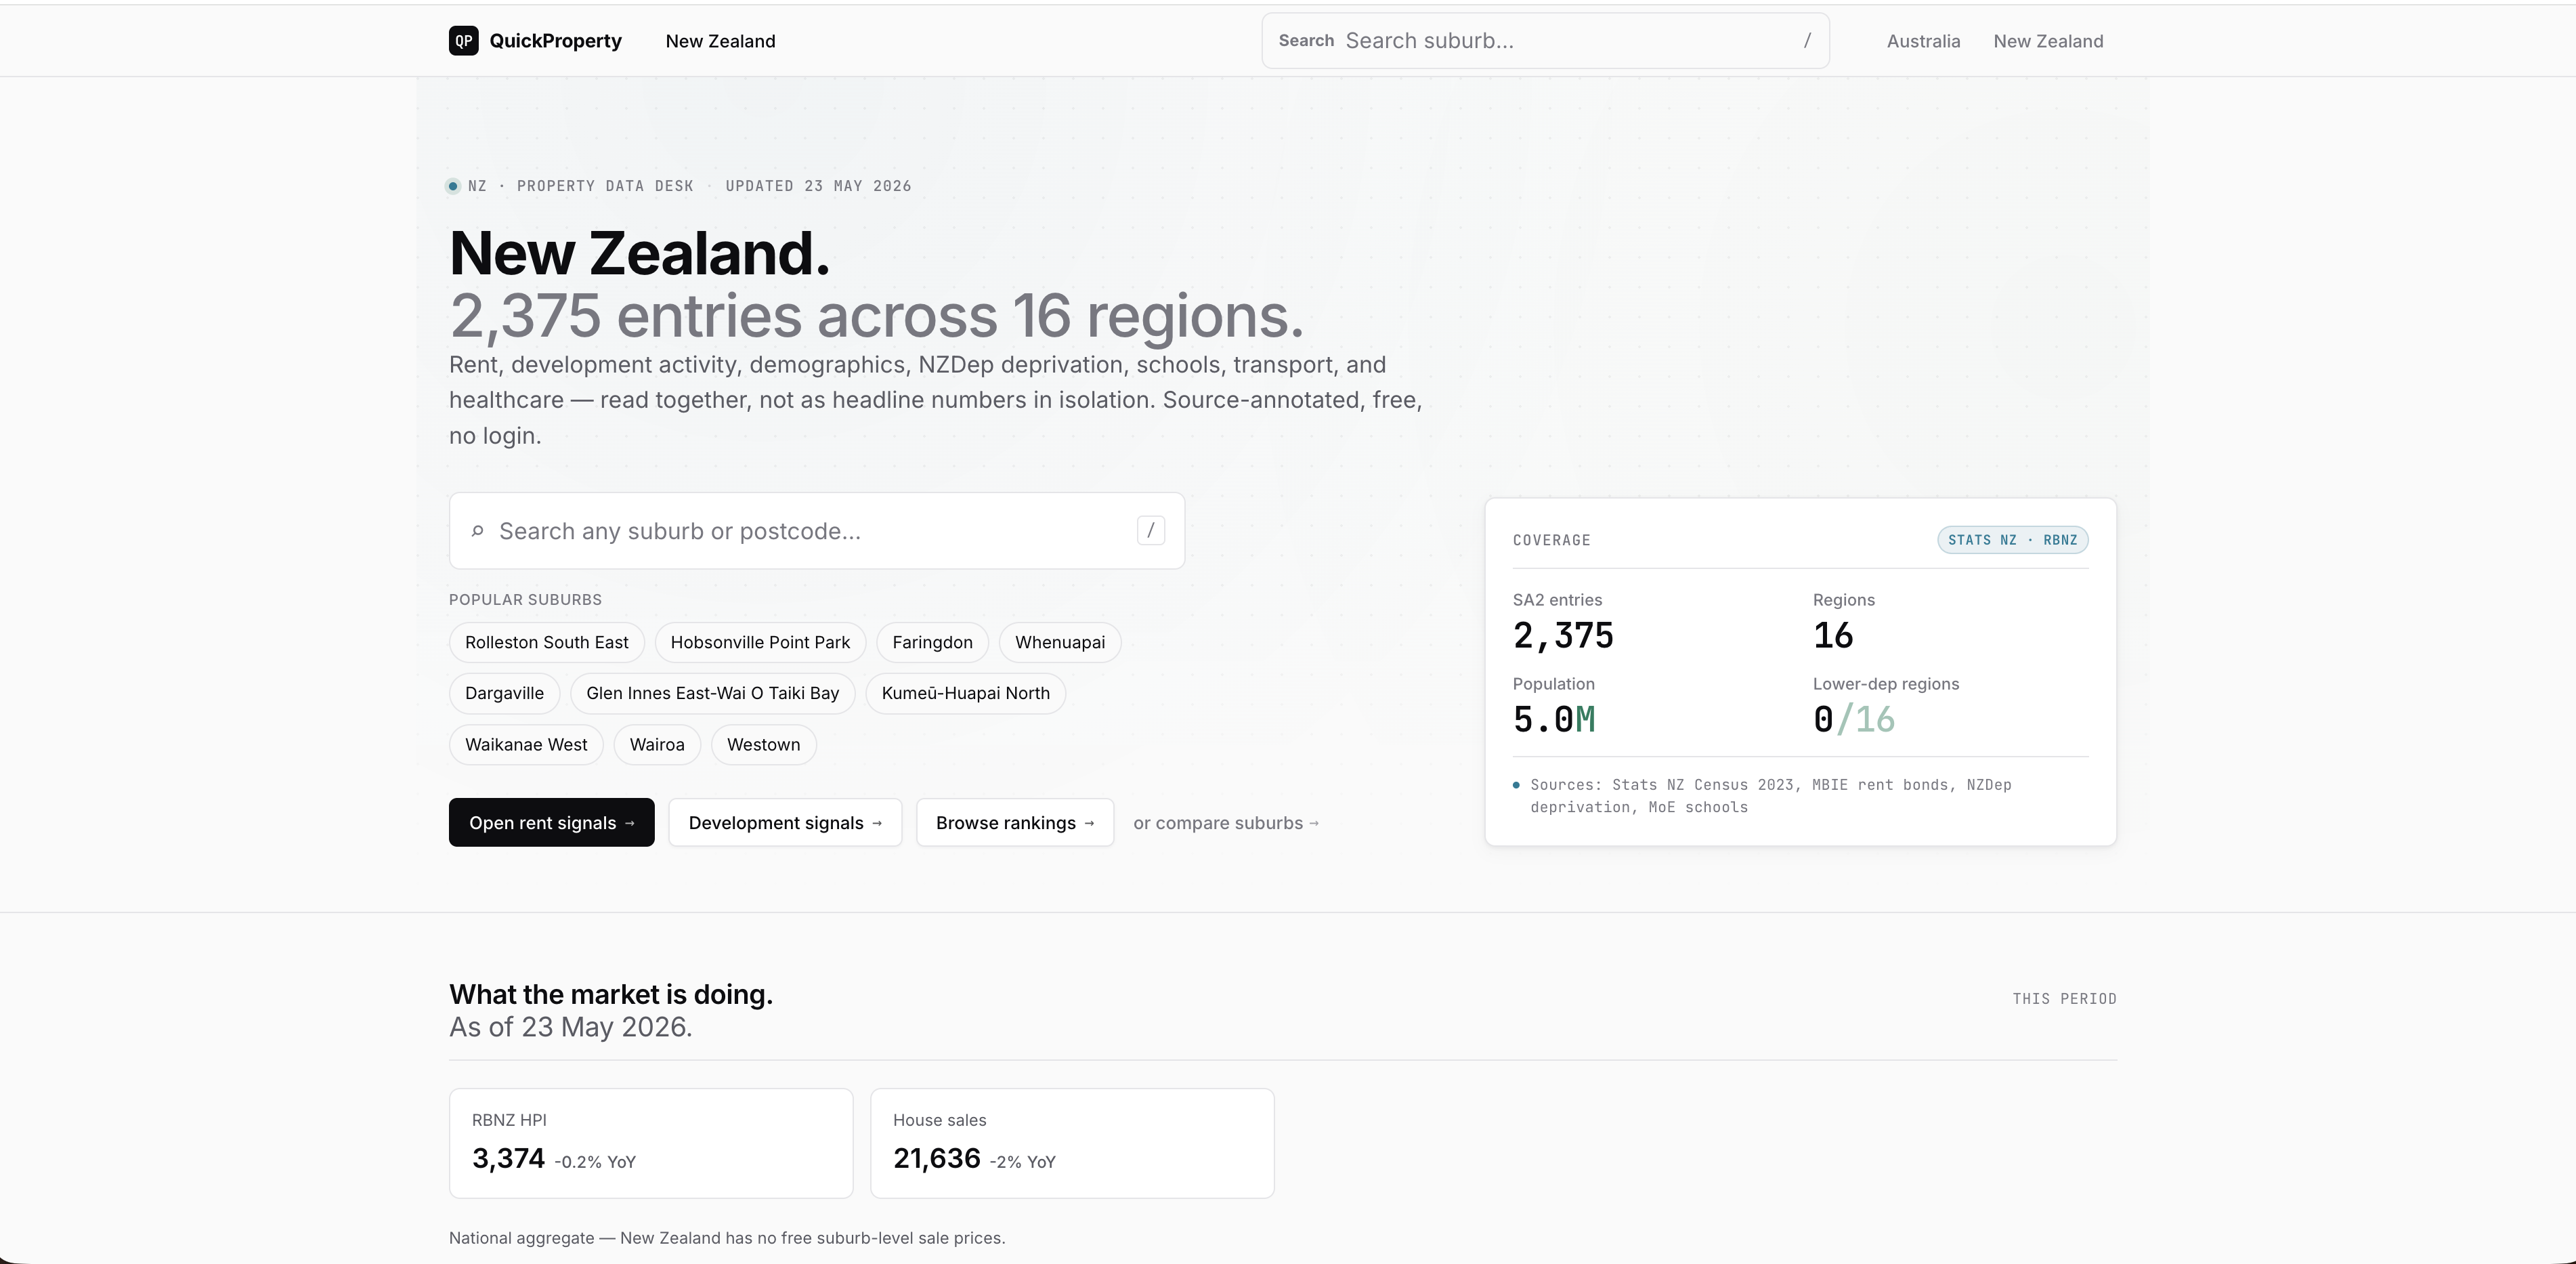The image size is (2576, 1264).
Task: Click the blue status dot beside NZ
Action: click(x=453, y=186)
